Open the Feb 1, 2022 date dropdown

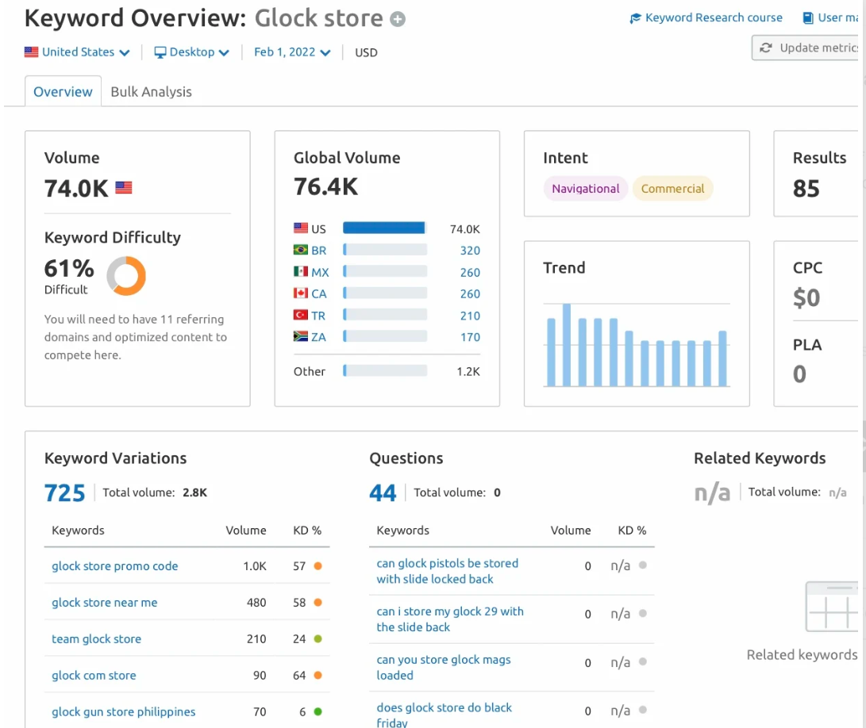point(292,52)
